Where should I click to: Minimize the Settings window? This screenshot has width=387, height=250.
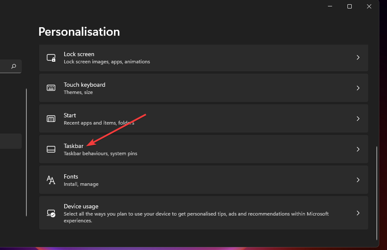pyautogui.click(x=330, y=6)
